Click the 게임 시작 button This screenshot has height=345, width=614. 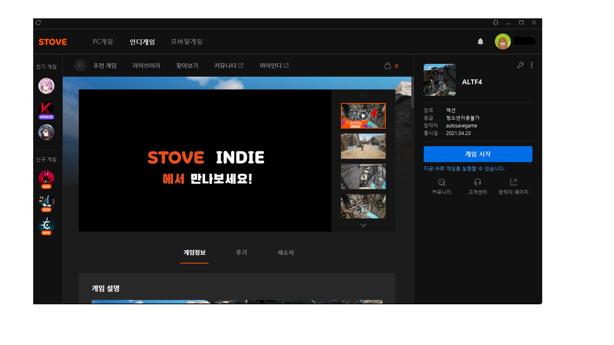tap(478, 154)
